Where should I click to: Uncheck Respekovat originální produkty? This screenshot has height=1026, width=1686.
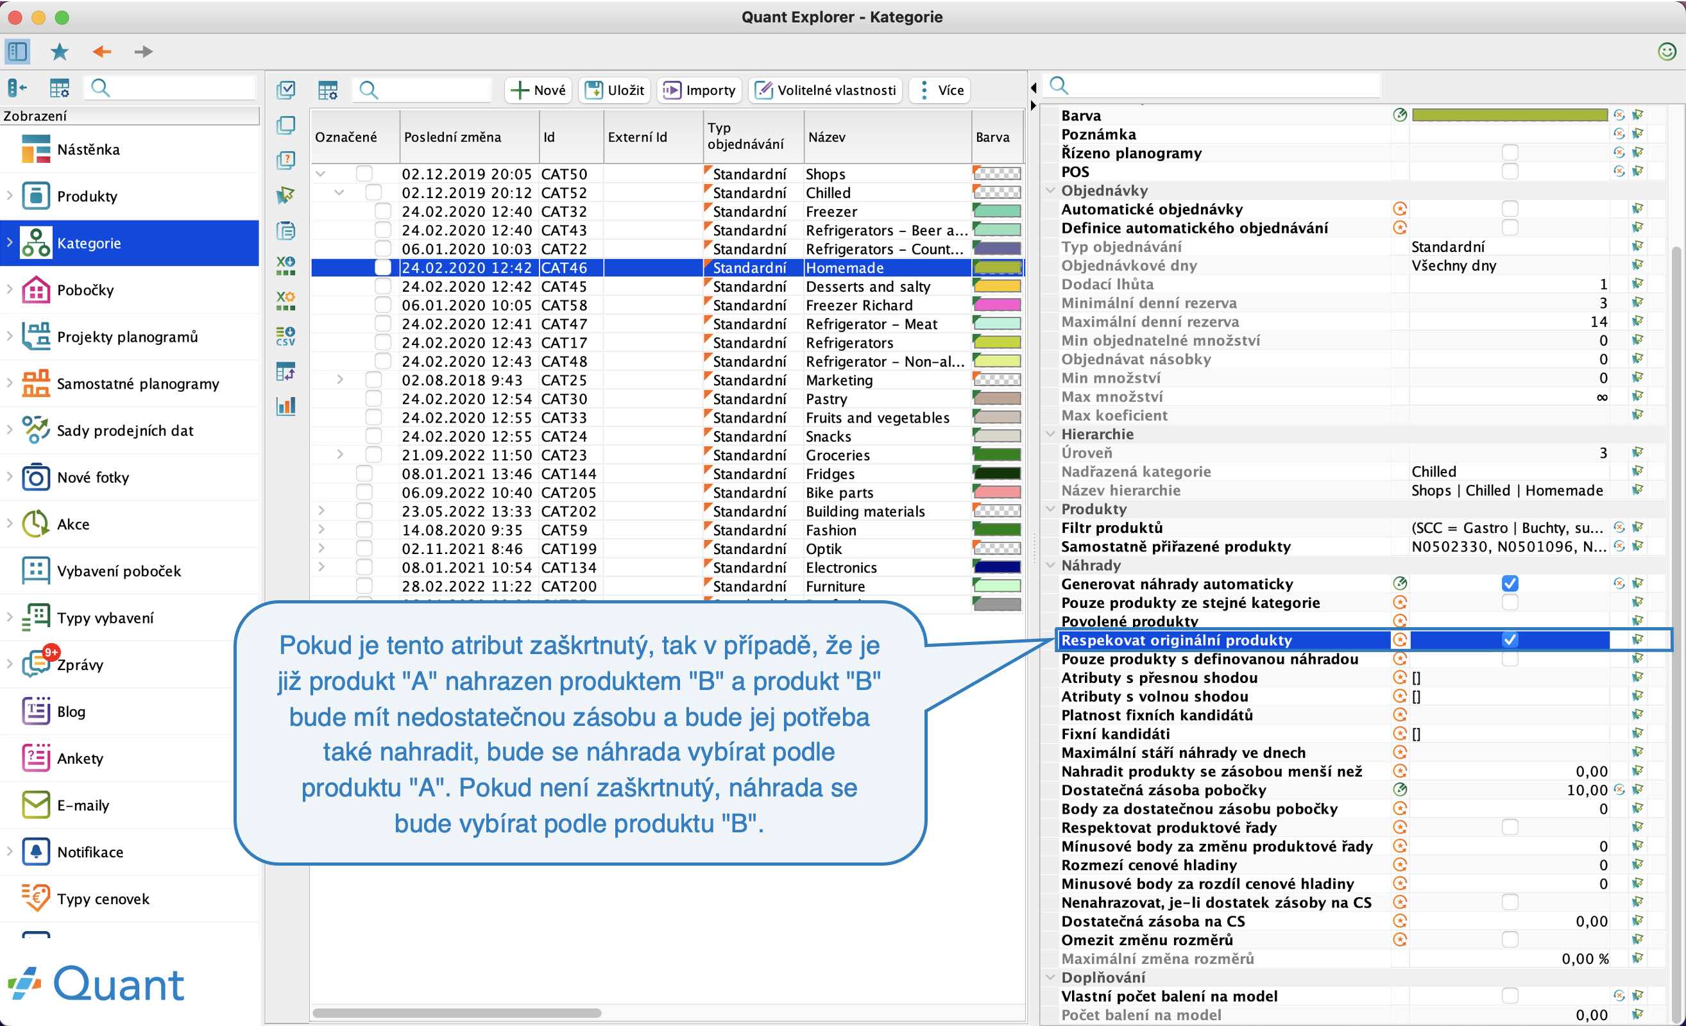point(1510,639)
